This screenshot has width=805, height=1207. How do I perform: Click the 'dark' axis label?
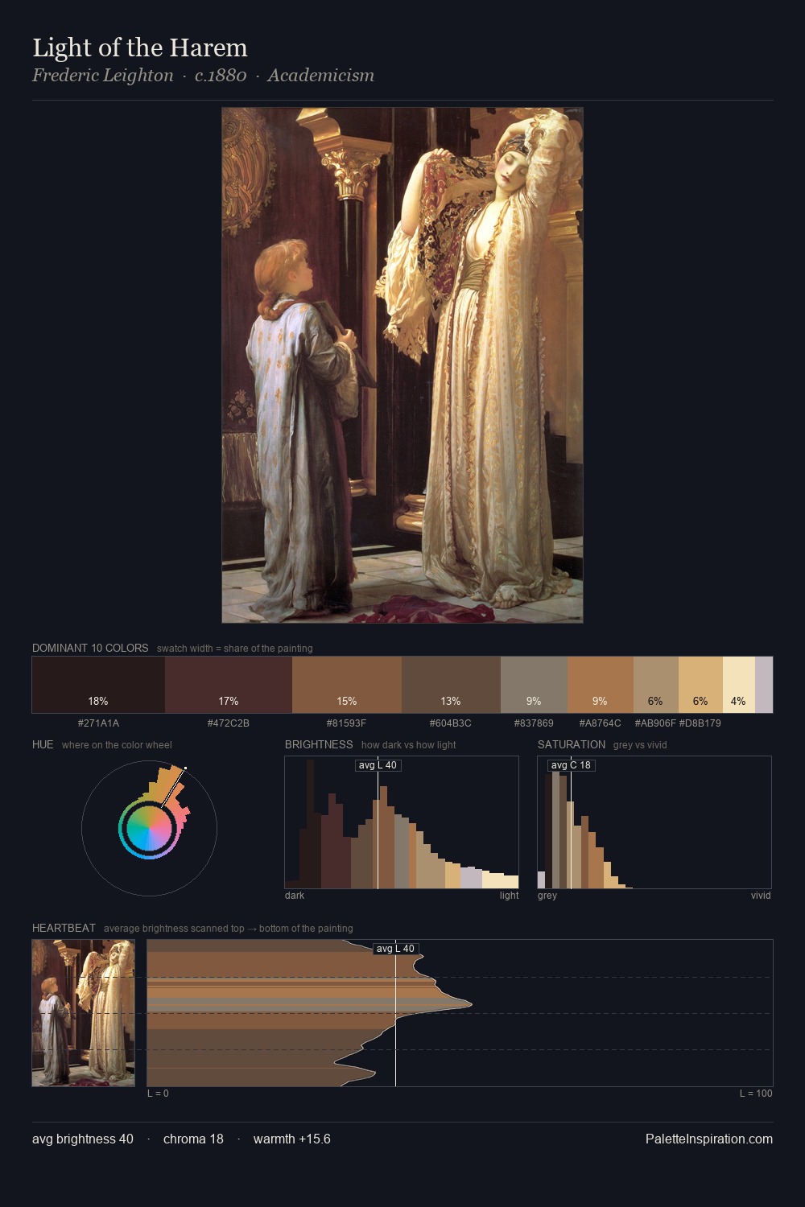click(295, 896)
